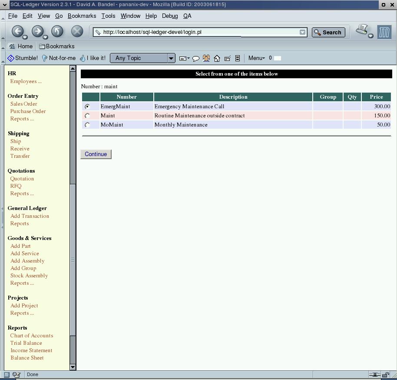Choose the MoMaint monthly maintenance radio button
Screen dimensions: 397x380
(x=87, y=125)
